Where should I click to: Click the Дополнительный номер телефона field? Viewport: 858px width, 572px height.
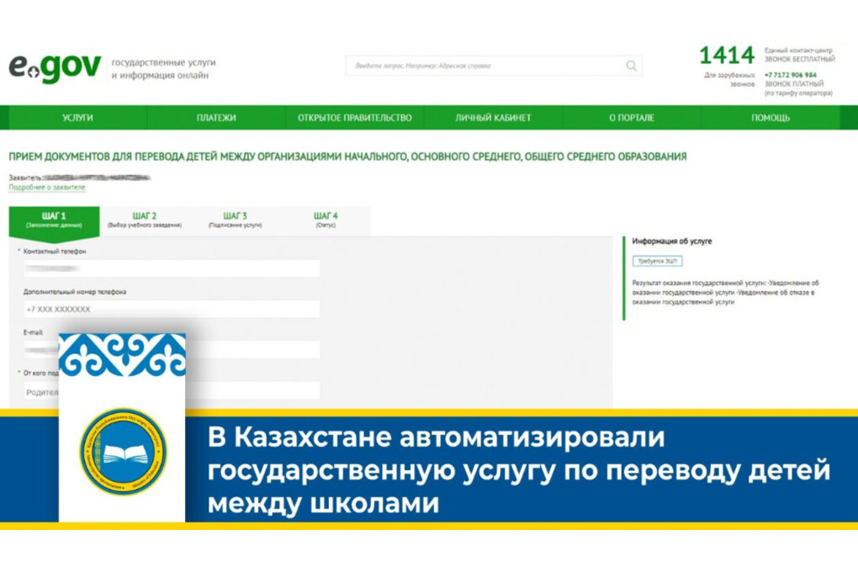pyautogui.click(x=172, y=310)
